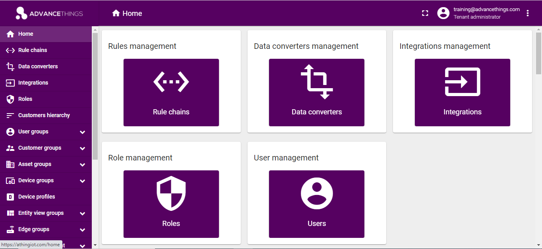Open Device profiles from sidebar

click(x=37, y=197)
